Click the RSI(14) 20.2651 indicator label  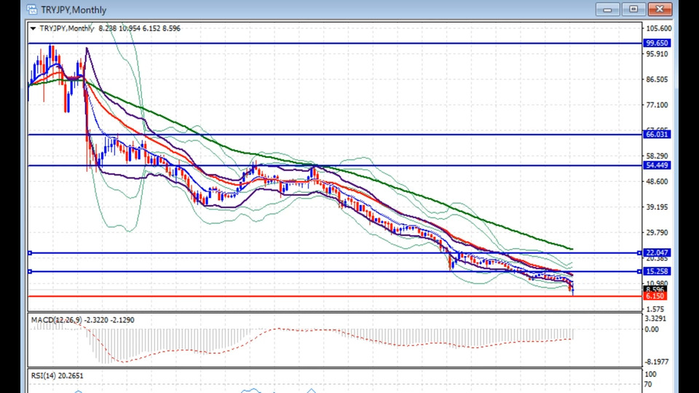57,376
